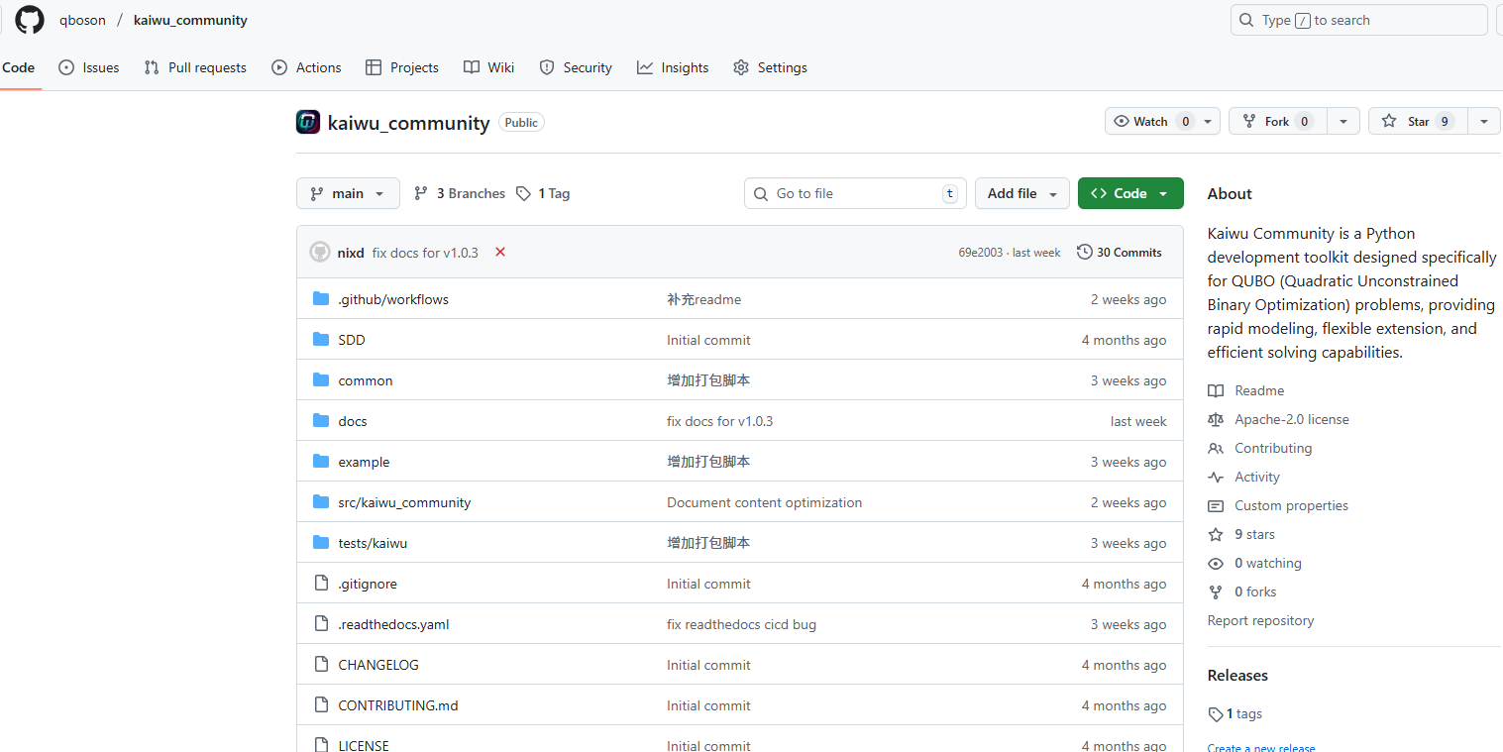Switch to the Pull requests tab
The width and height of the screenshot is (1503, 752).
pos(195,67)
